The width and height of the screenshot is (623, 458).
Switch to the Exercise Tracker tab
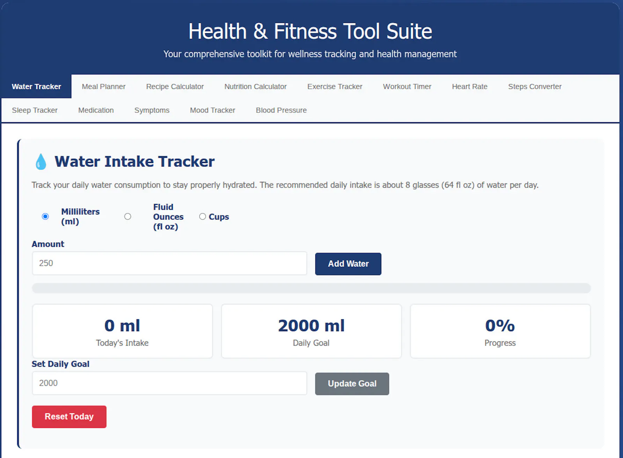335,86
